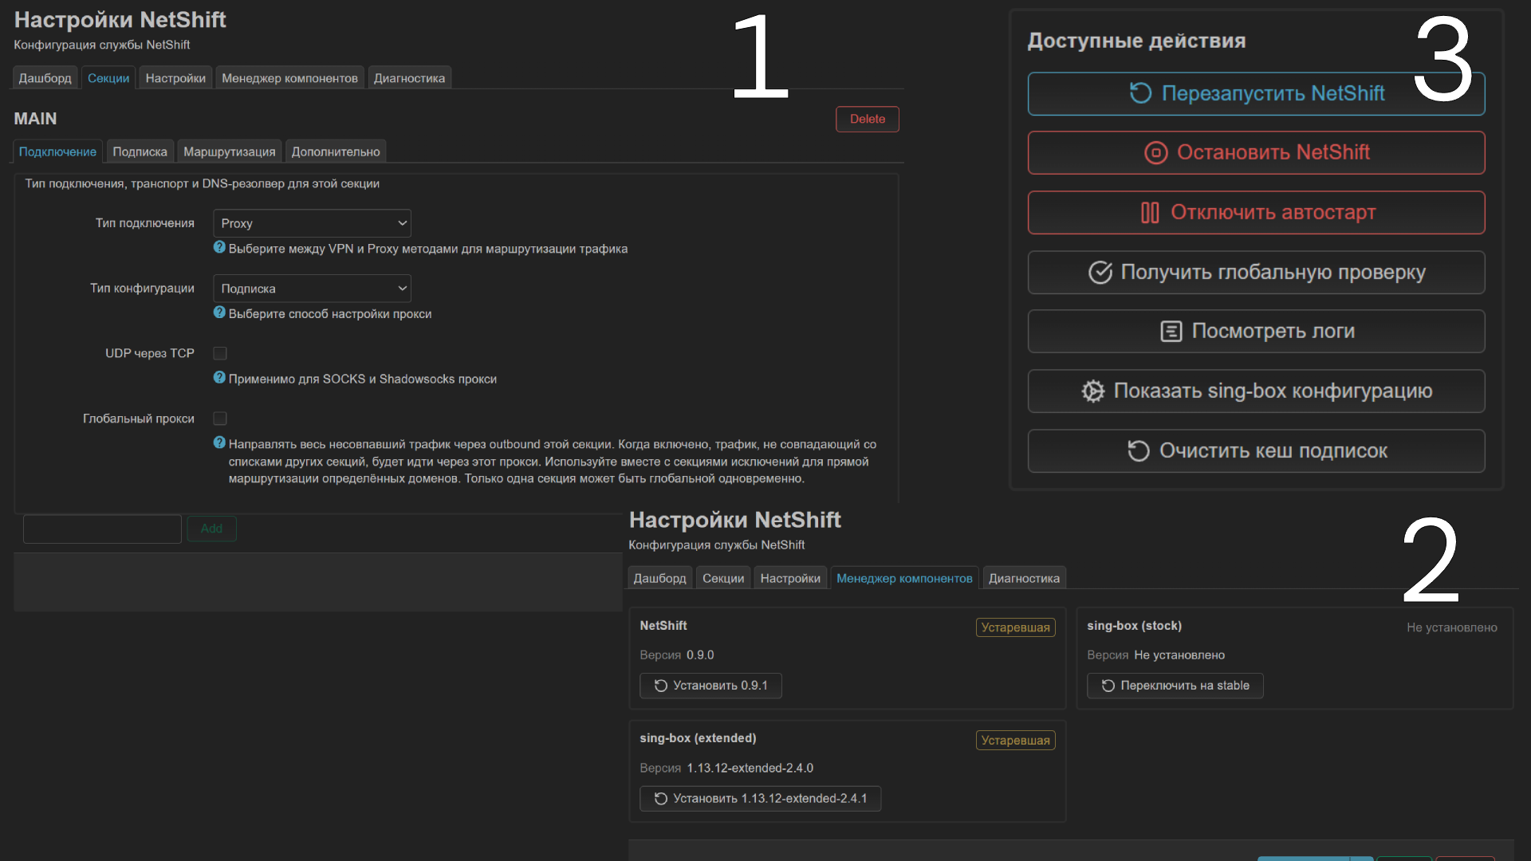The height and width of the screenshot is (861, 1531).
Task: Delete the MAIN section
Action: (x=867, y=119)
